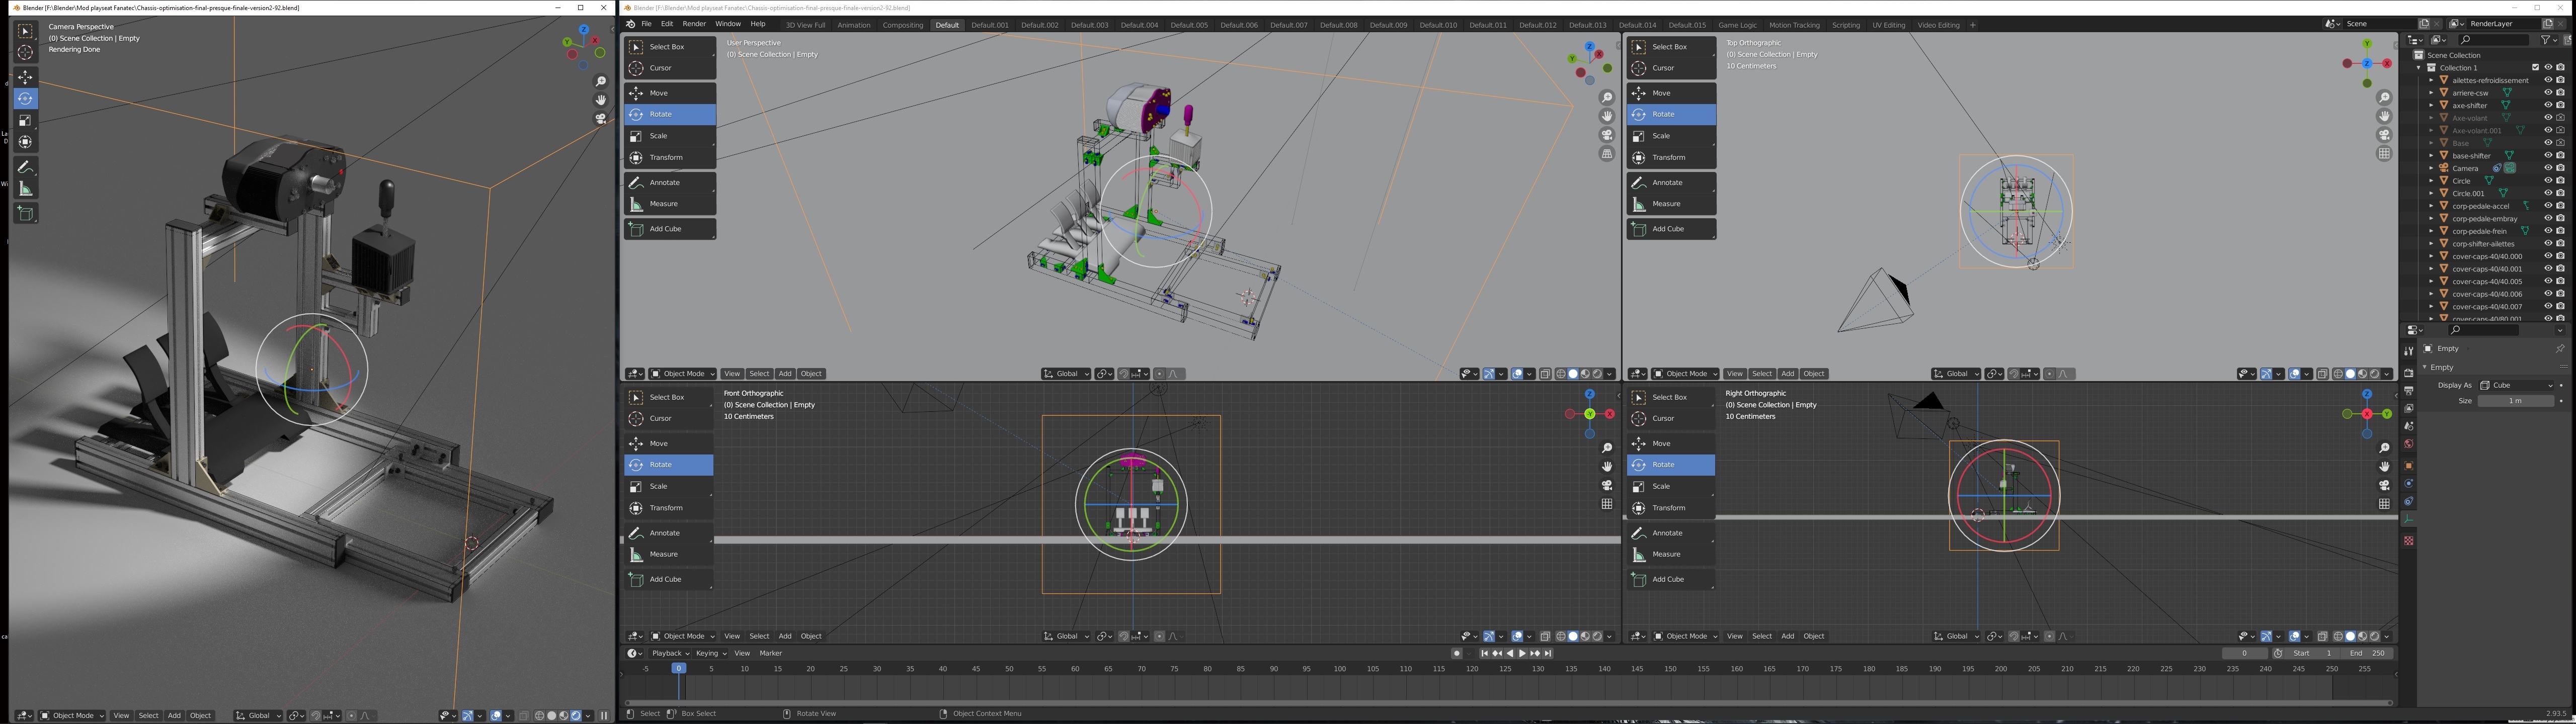
Task: Expand the corp-pedale-accel tree row
Action: [2432, 206]
